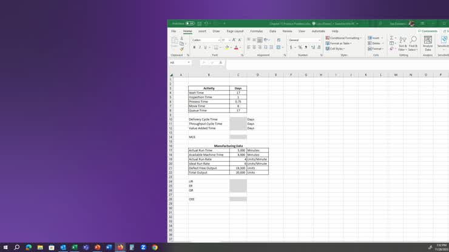The height and width of the screenshot is (252, 449).
Task: Apply accounting dollar number format
Action: [x=291, y=47]
